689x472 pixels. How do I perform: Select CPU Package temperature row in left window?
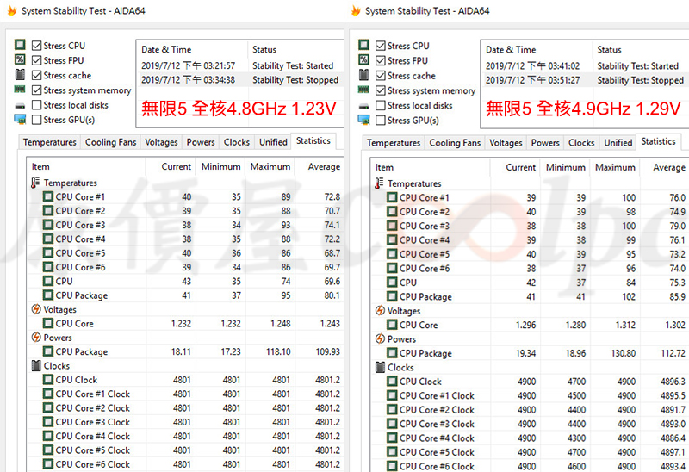coord(185,295)
